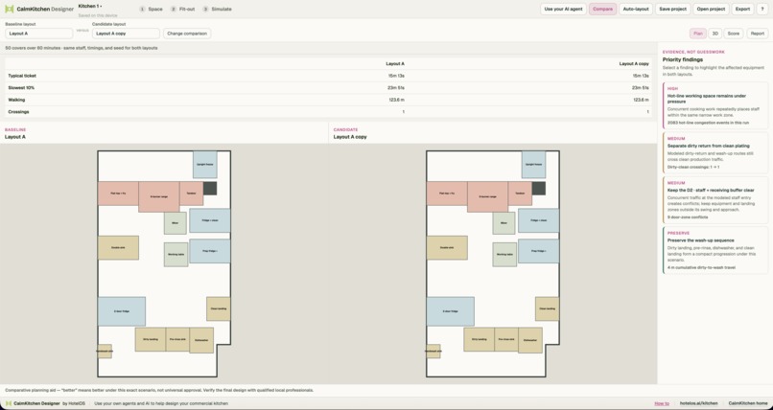The height and width of the screenshot is (410, 773).
Task: Select the Double sink in candidate plan
Action: pos(447,247)
